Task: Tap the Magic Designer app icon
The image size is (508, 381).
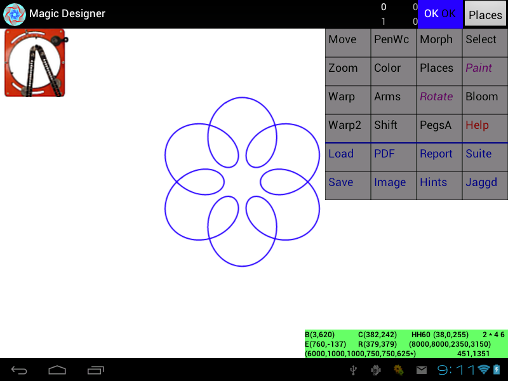Action: click(14, 14)
